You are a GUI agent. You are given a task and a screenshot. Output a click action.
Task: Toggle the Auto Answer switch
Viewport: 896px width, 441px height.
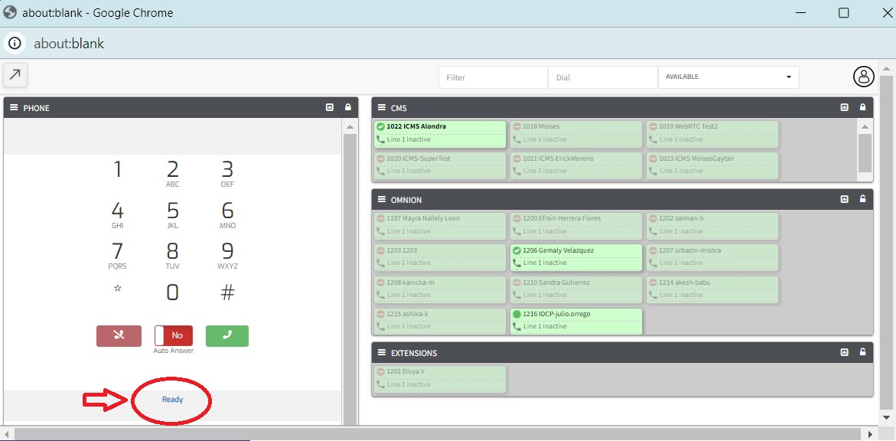(x=173, y=335)
